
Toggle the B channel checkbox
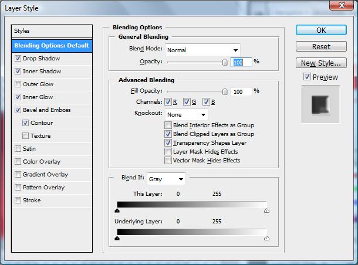click(206, 101)
